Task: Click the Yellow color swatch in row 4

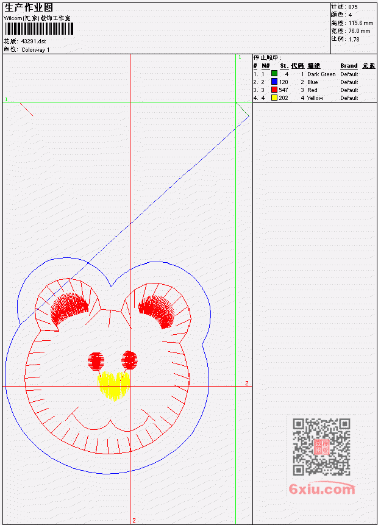Action: point(274,98)
